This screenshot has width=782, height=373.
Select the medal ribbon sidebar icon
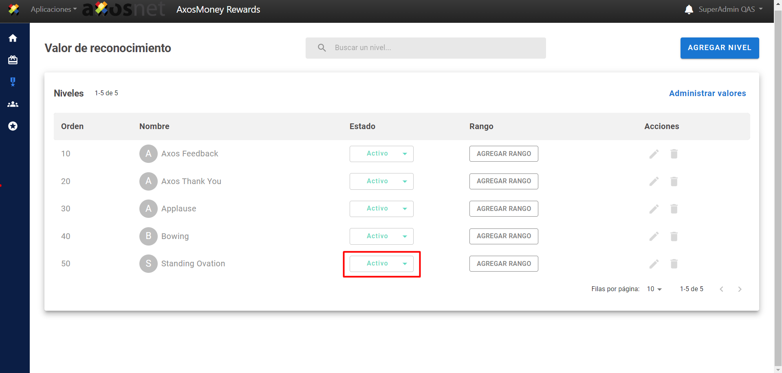click(13, 82)
